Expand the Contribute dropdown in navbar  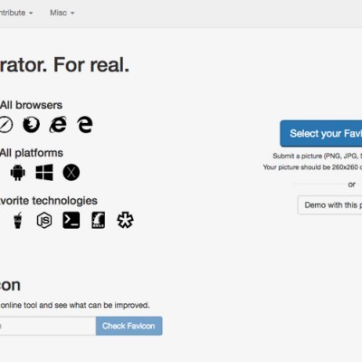[x=16, y=13]
